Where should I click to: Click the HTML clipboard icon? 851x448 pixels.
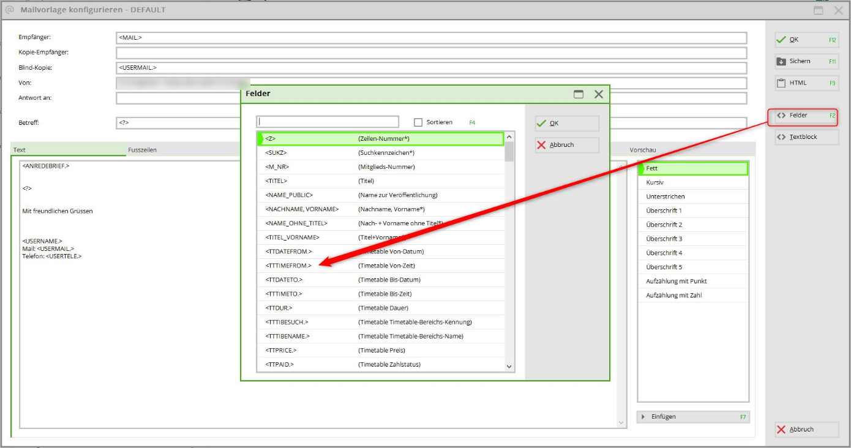click(781, 83)
